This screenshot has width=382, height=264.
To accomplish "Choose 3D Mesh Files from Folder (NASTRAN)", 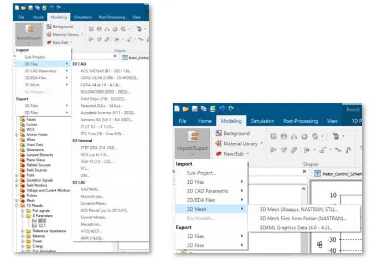I will (303, 218).
